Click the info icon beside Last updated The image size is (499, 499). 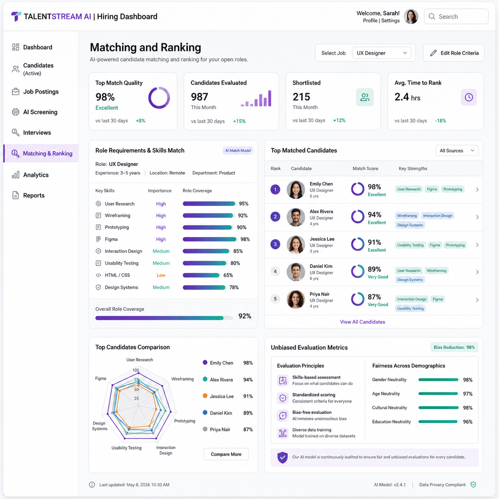coord(92,485)
